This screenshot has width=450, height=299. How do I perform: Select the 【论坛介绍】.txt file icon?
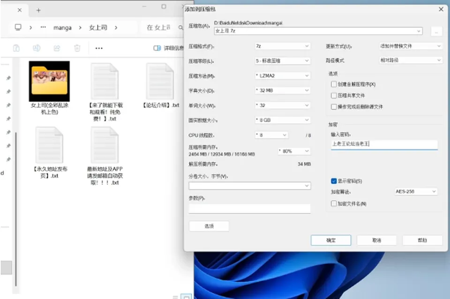click(160, 81)
